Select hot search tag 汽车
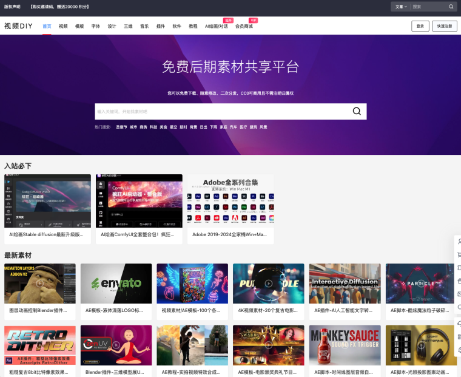461x377 pixels. tap(233, 127)
